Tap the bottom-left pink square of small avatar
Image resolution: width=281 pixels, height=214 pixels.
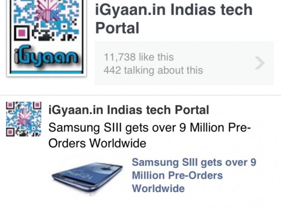coord(10,132)
